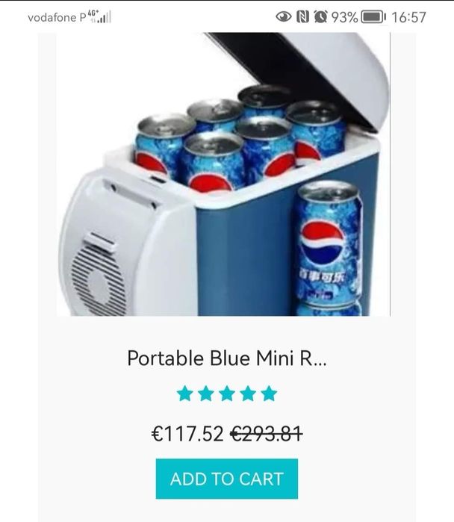Tap the NFC icon in status bar
The height and width of the screenshot is (522, 454).
[x=302, y=16]
